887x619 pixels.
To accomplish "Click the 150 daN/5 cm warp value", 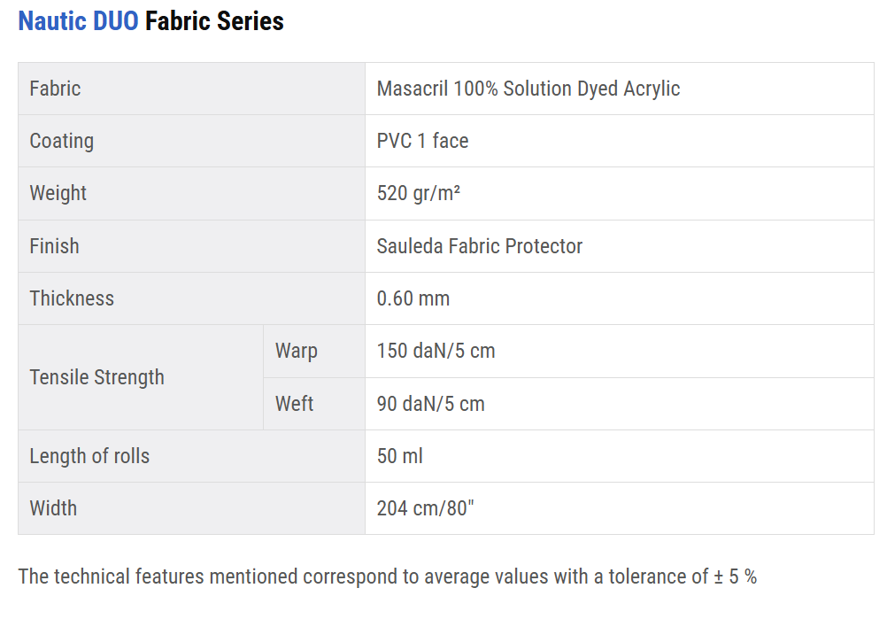I will [x=436, y=351].
